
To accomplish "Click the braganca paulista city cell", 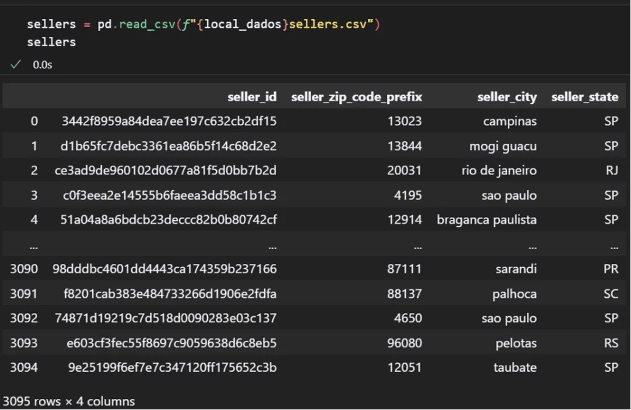I will click(x=487, y=220).
